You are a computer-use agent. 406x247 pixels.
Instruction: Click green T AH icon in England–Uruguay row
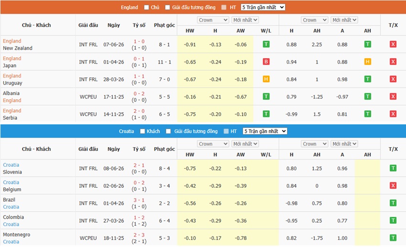click(x=367, y=79)
